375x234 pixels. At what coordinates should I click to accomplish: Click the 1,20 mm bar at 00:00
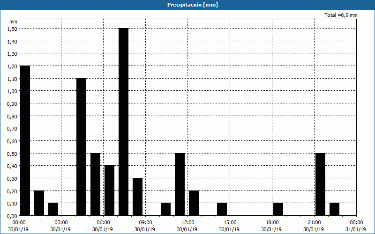[x=25, y=141]
